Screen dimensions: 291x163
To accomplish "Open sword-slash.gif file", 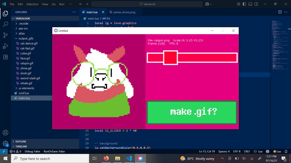I will click(30, 78).
